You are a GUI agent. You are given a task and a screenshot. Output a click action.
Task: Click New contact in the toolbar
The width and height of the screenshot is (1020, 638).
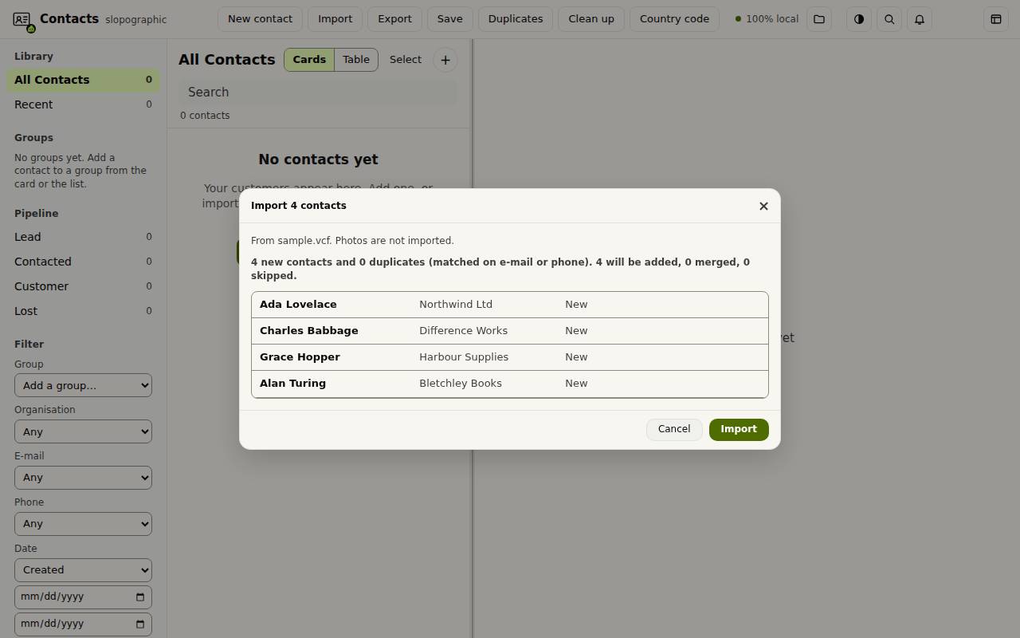pyautogui.click(x=260, y=19)
